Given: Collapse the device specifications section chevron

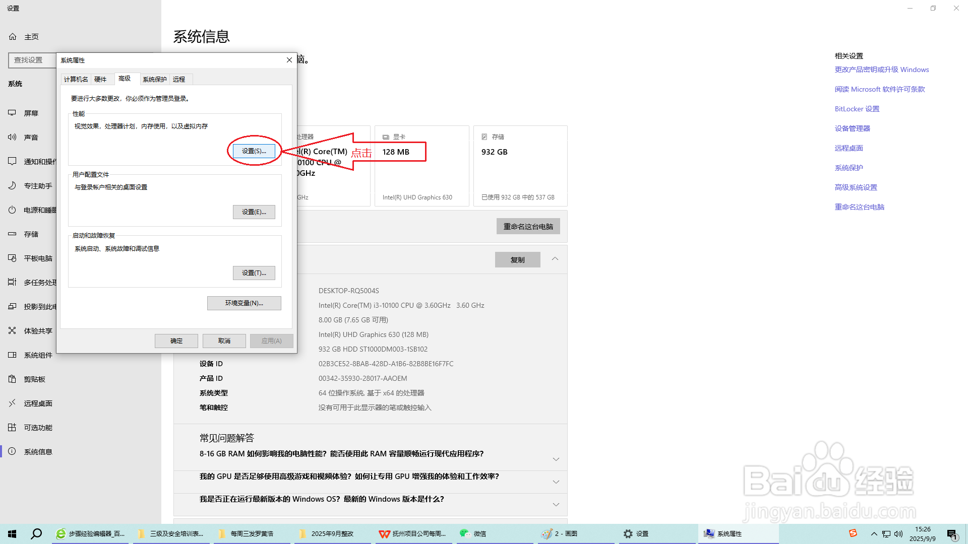Looking at the screenshot, I should coord(555,259).
